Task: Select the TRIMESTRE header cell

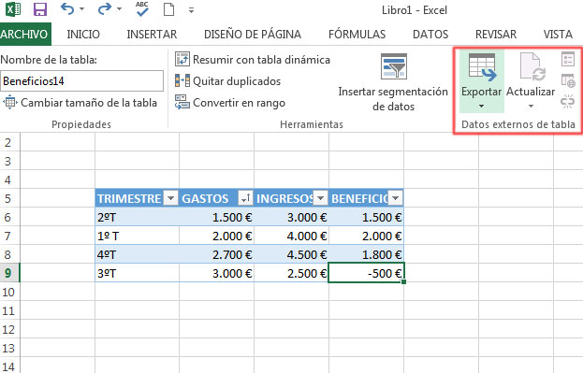Action: coord(137,198)
